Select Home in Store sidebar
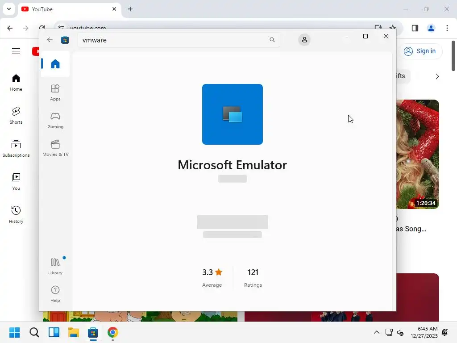 (55, 63)
